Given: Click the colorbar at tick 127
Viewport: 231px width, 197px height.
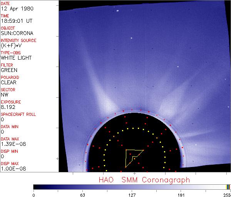Looking at the screenshot, I should [x=132, y=187].
